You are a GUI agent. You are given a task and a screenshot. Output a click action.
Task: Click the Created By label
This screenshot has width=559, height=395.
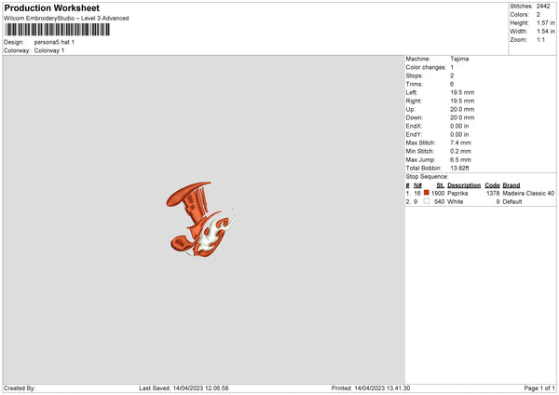[x=20, y=388]
